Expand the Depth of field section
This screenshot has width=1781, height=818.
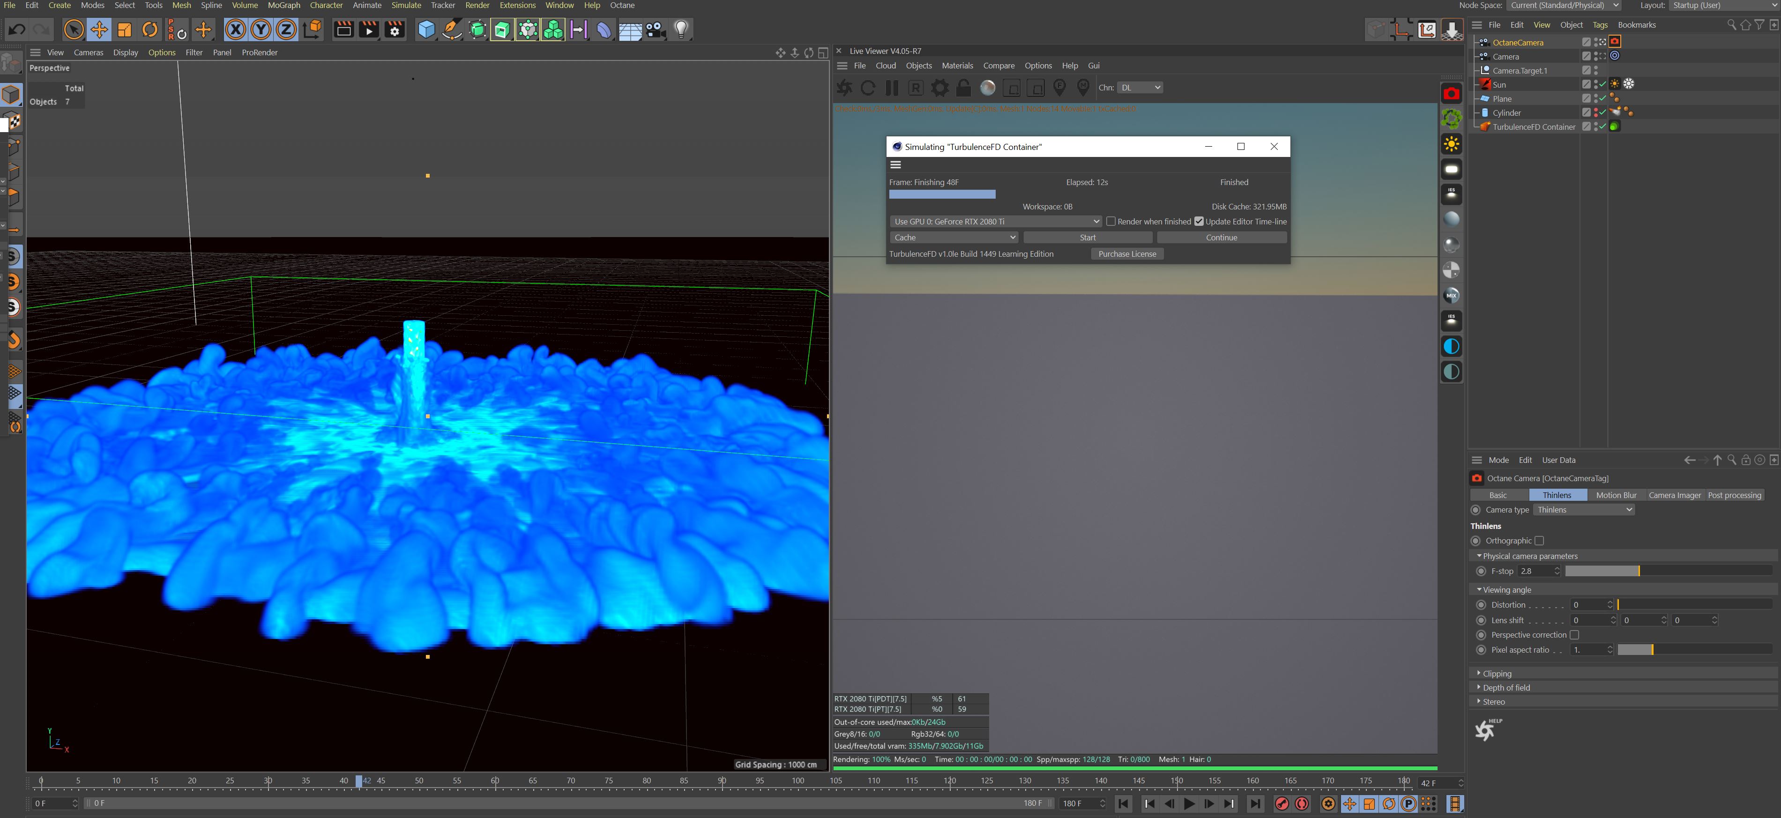[1506, 687]
